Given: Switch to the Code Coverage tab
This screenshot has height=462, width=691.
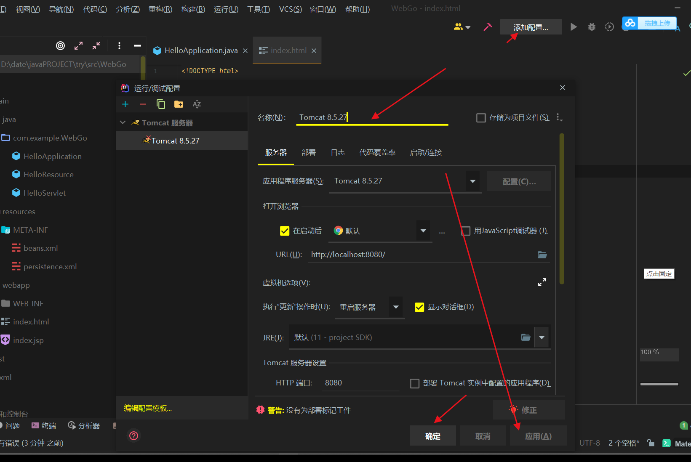Looking at the screenshot, I should tap(377, 152).
